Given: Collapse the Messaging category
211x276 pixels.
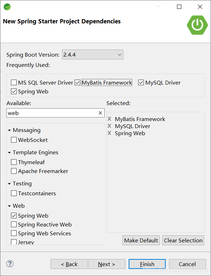Looking at the screenshot, I should (9, 131).
